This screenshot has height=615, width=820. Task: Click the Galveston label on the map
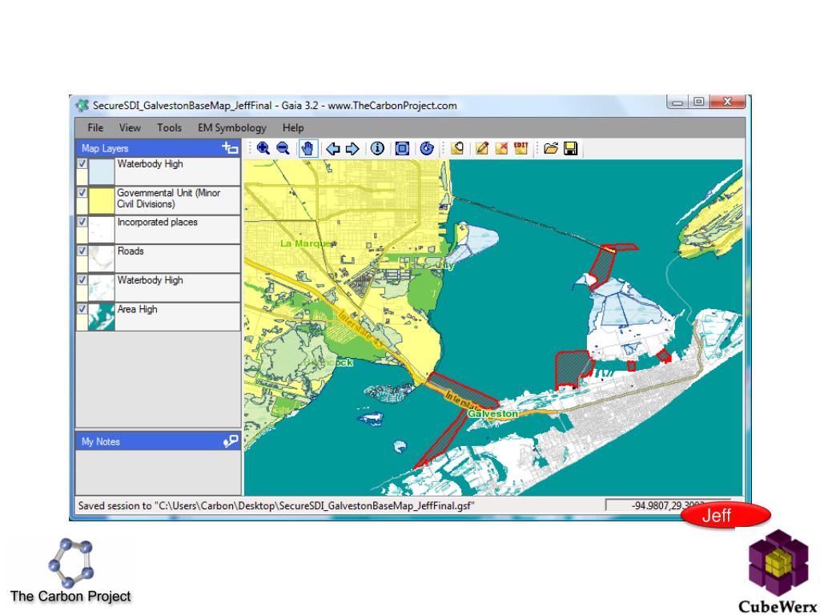pos(492,414)
